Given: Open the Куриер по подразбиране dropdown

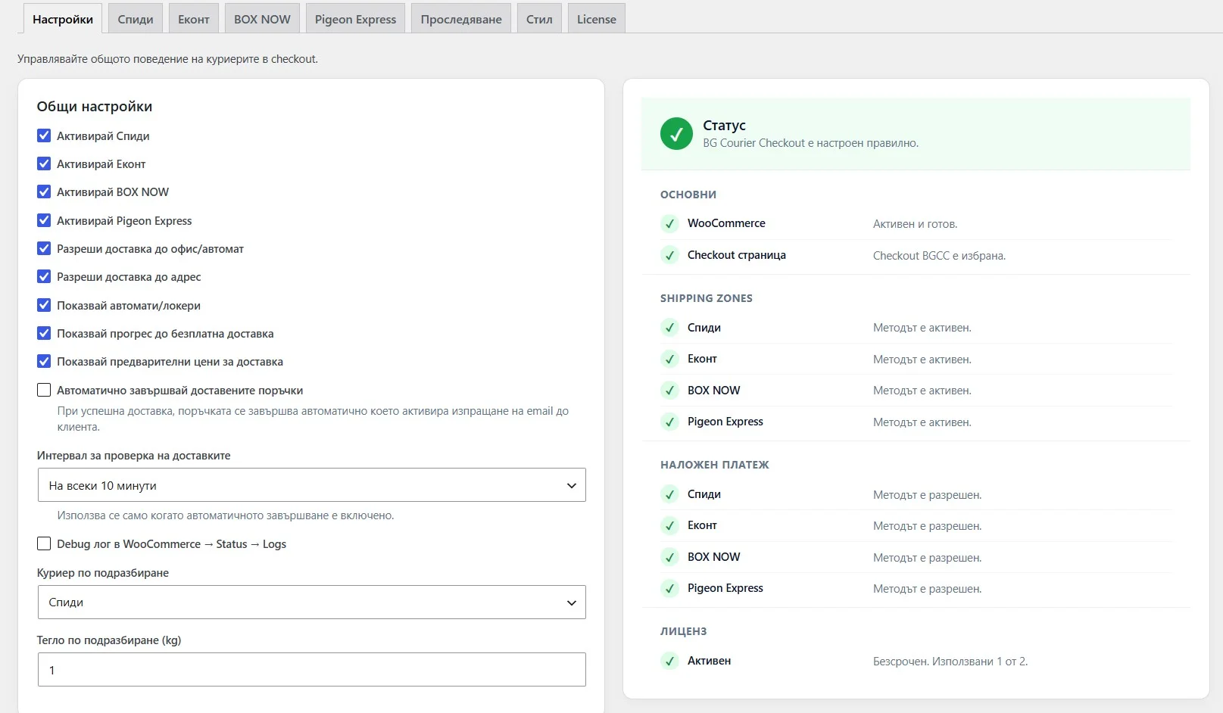Looking at the screenshot, I should coord(312,602).
